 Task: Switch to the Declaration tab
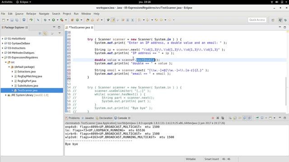(x=104, y=118)
